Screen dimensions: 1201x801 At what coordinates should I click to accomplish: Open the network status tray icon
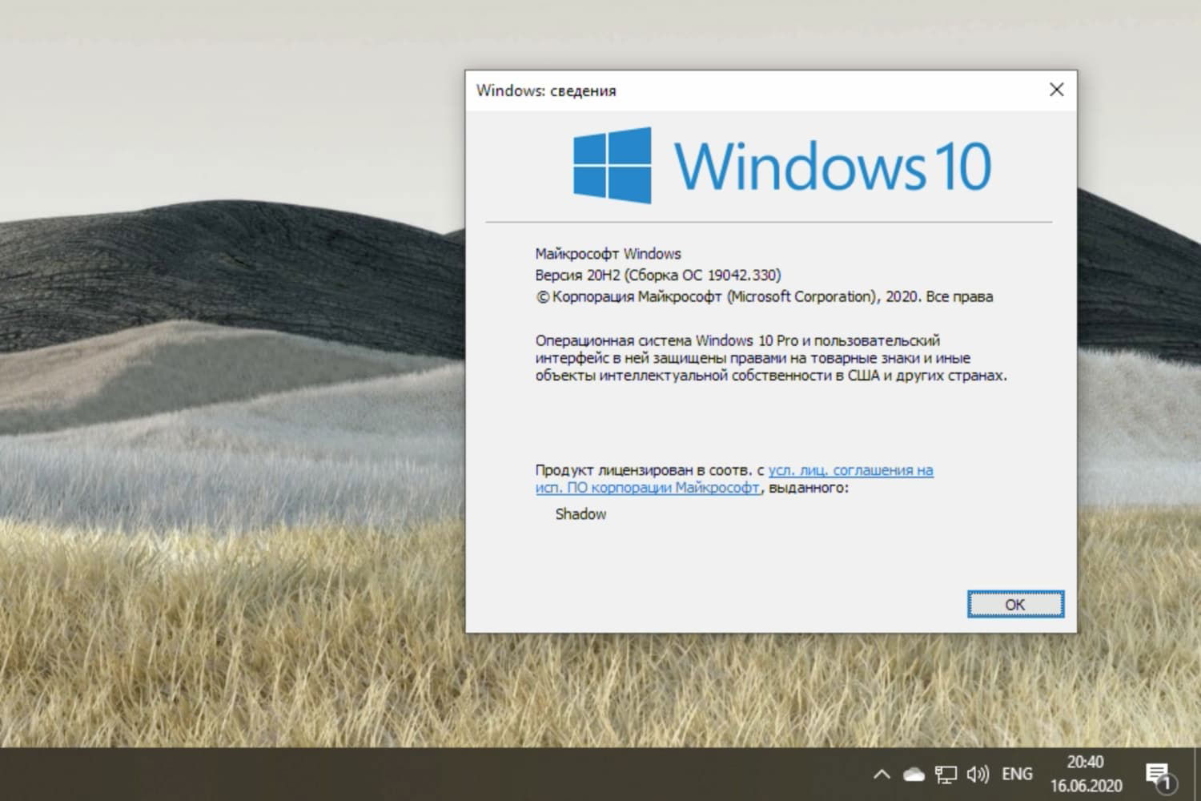click(x=946, y=774)
